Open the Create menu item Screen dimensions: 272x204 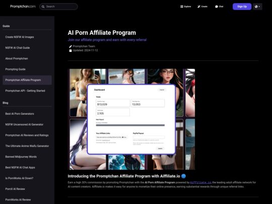pyautogui.click(x=202, y=7)
